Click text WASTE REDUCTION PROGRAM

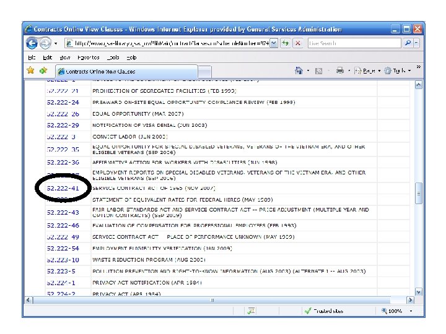point(133,260)
